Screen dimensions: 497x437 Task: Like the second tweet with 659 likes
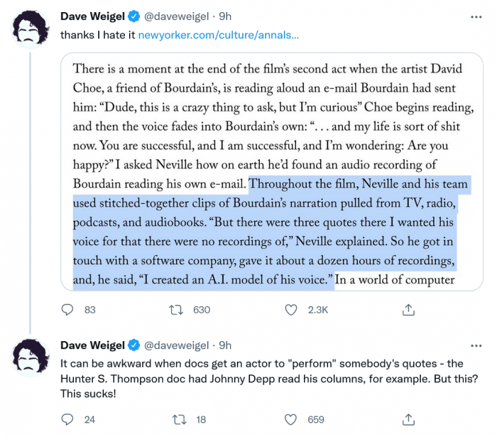coord(290,419)
